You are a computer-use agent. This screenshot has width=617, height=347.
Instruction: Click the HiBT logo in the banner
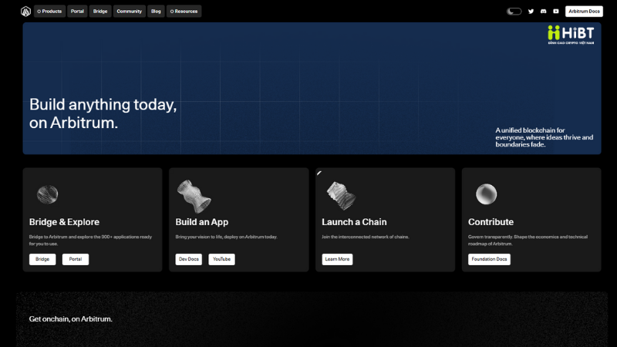[x=571, y=35]
